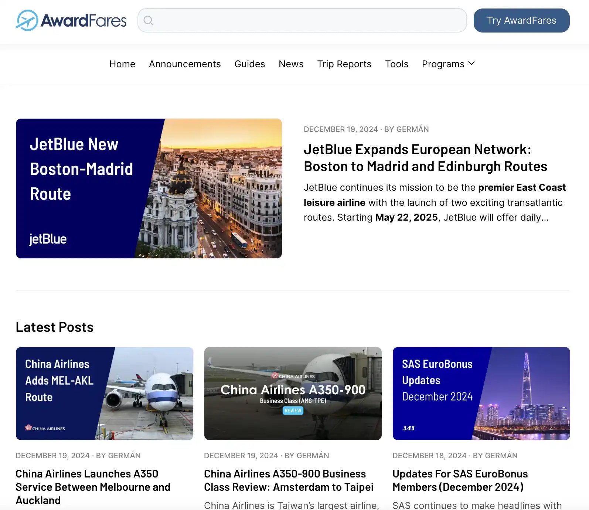
Task: Go to Announcements section
Action: coord(185,64)
